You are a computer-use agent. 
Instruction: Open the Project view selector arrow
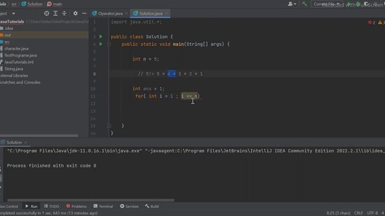coord(13,14)
